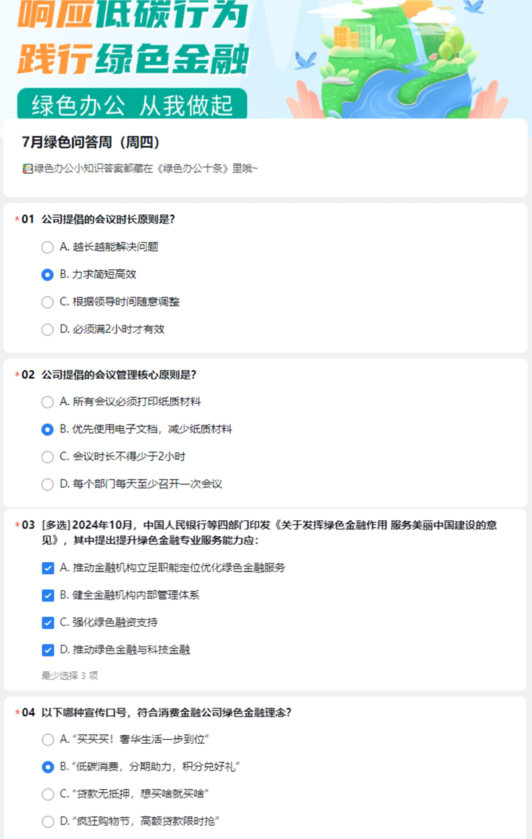Click the '绿色办公 从我做起' banner text
Image resolution: width=532 pixels, height=839 pixels.
130,103
